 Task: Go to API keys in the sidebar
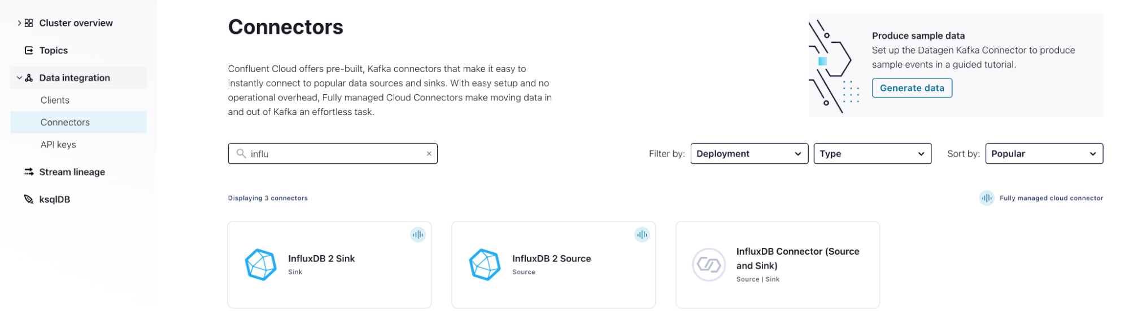point(58,145)
